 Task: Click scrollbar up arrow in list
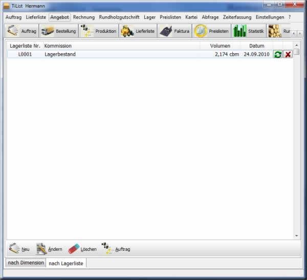(297, 45)
